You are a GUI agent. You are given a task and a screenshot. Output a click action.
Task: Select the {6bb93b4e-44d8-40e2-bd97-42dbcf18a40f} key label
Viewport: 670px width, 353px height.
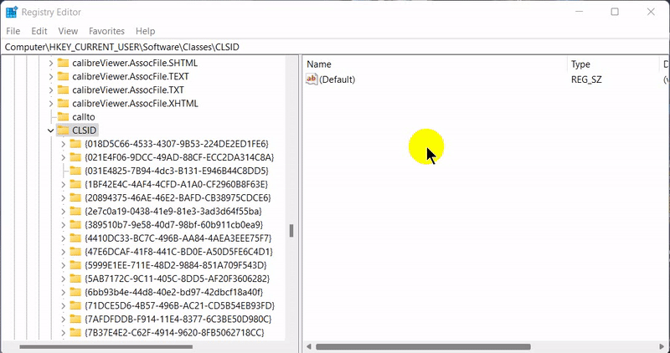click(173, 293)
